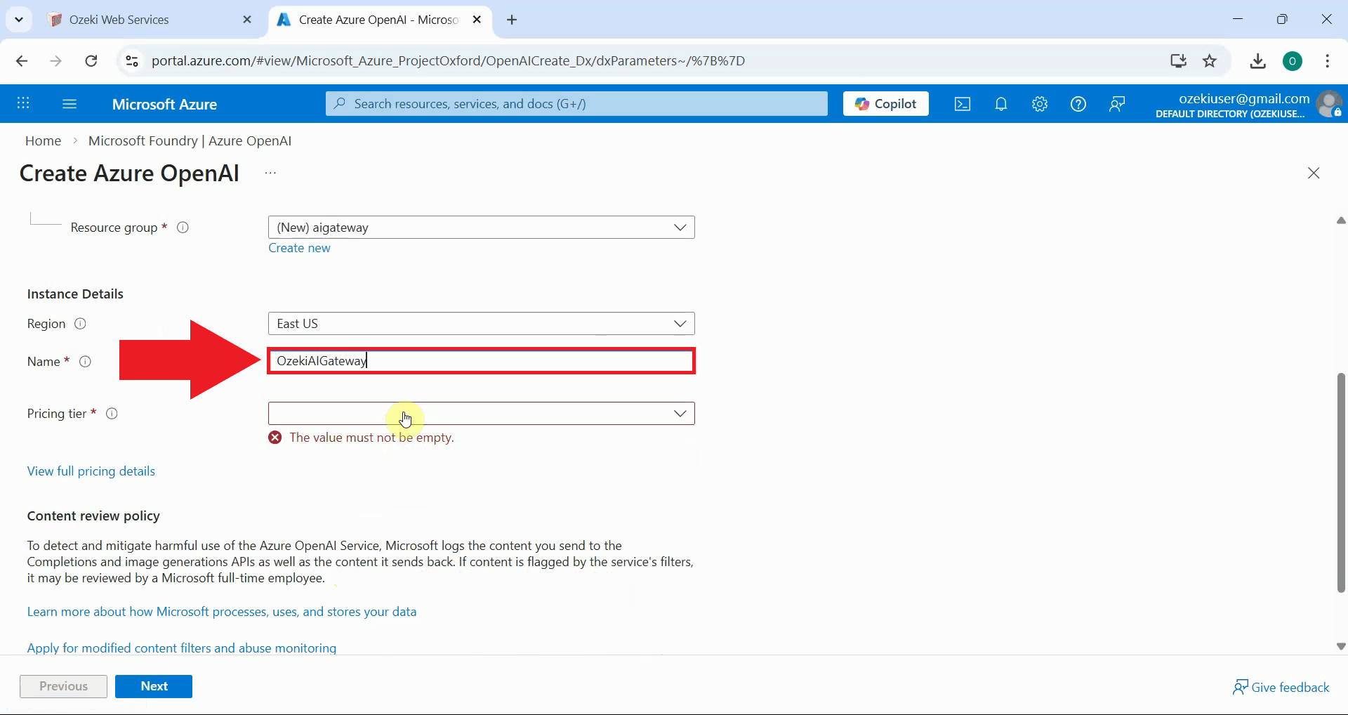Open the notifications bell
Image resolution: width=1348 pixels, height=715 pixels.
coord(1000,103)
